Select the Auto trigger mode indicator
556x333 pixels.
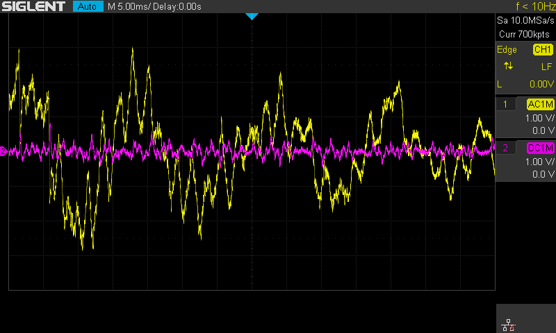coord(88,6)
